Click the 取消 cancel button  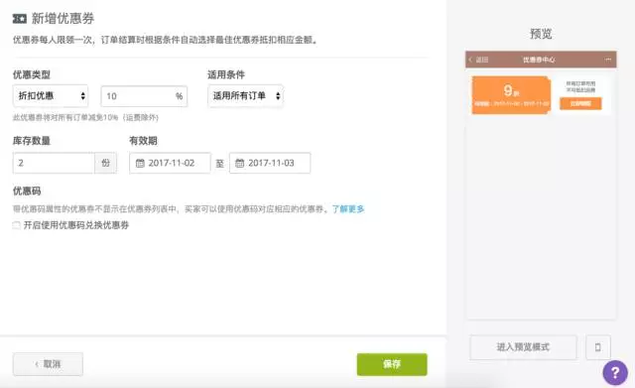[x=48, y=364]
